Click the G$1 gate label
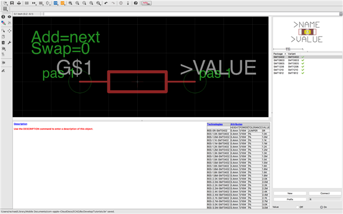343x214 pixels. pyautogui.click(x=74, y=67)
